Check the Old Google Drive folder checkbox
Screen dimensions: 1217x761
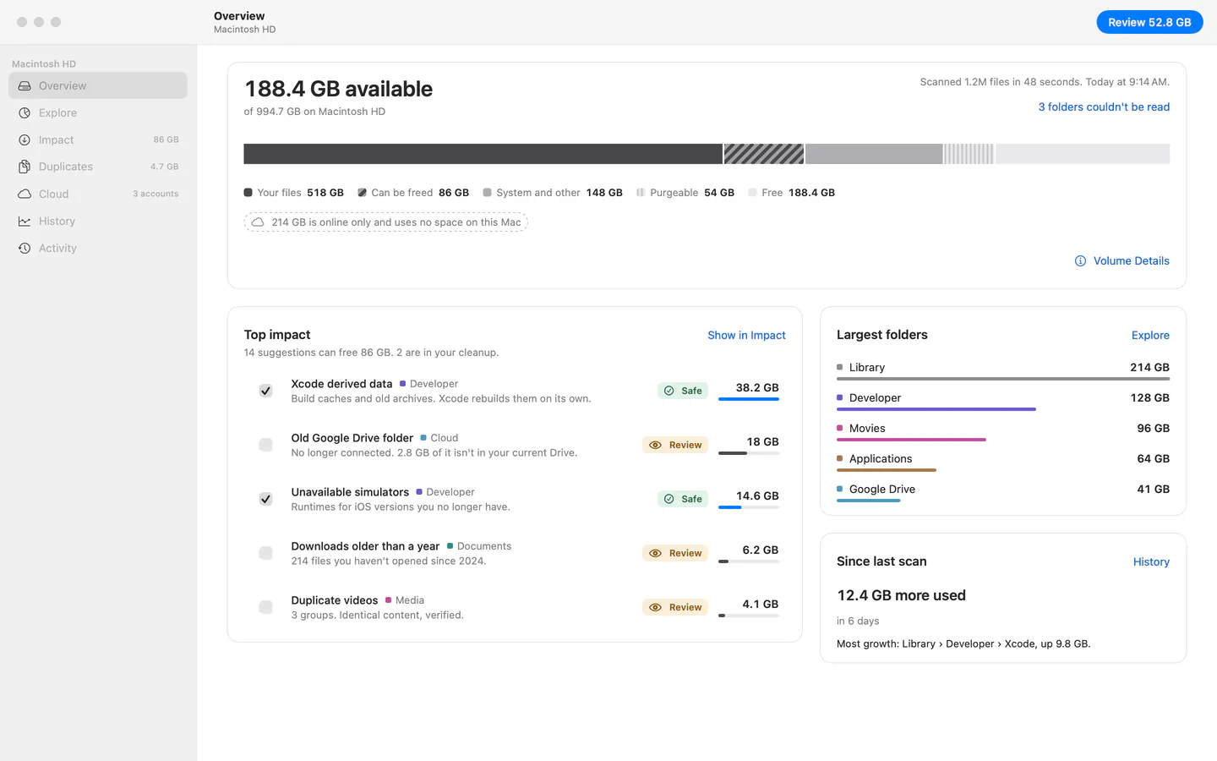[265, 445]
